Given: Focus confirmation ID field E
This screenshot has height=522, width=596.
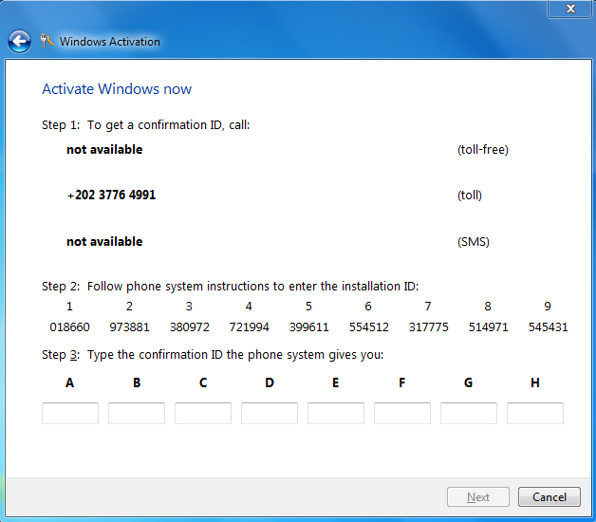Looking at the screenshot, I should [336, 413].
